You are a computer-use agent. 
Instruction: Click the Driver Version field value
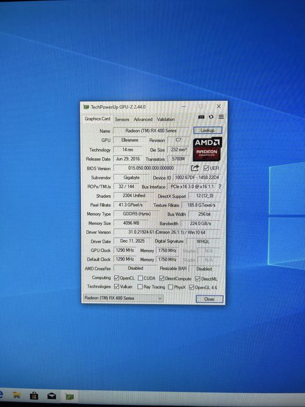[167, 232]
